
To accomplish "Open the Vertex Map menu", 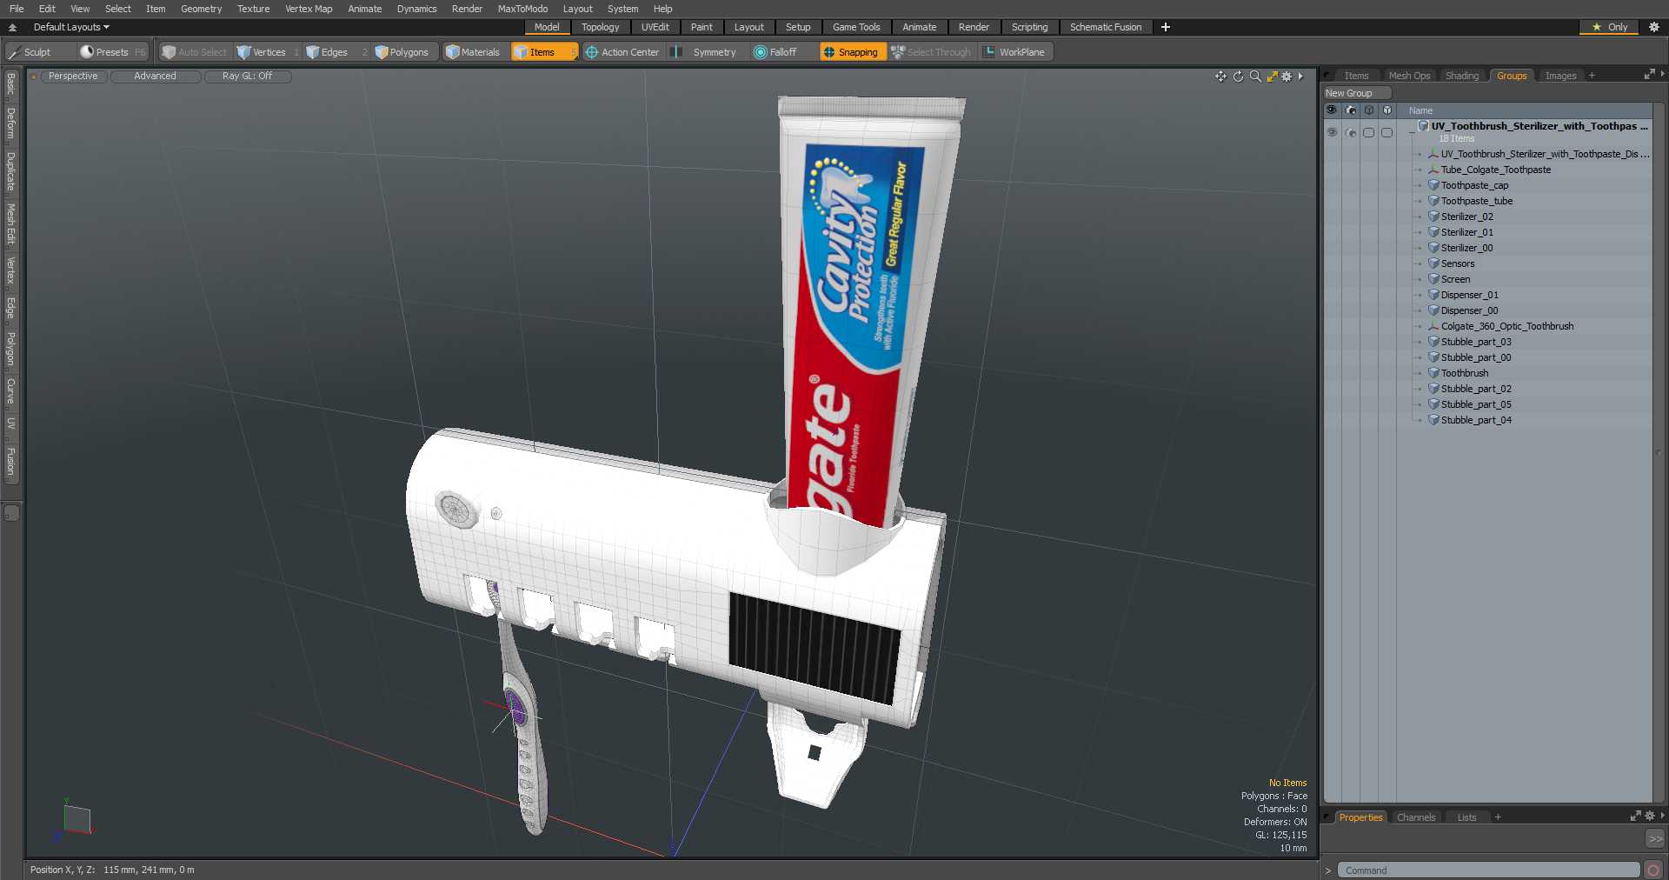I will click(x=309, y=9).
